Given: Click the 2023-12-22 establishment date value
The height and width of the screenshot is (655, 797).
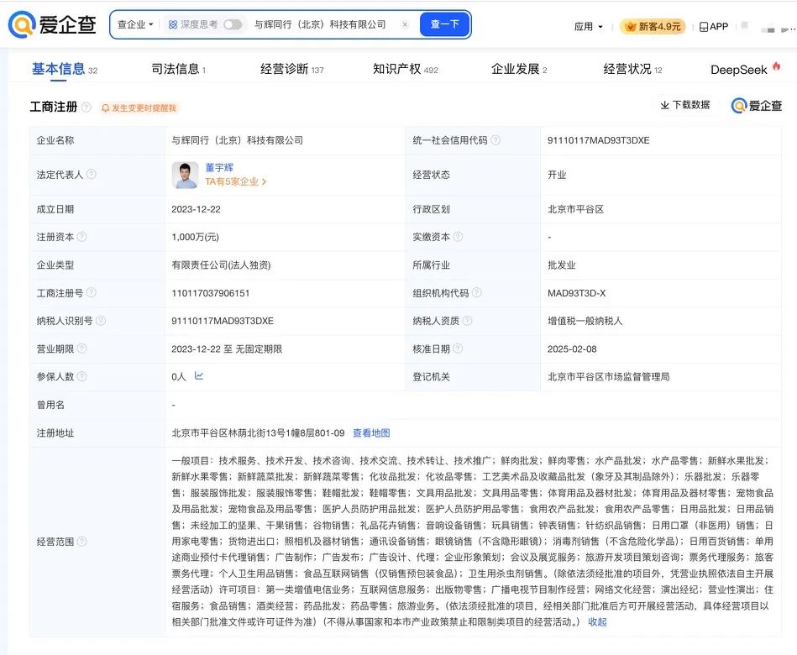Looking at the screenshot, I should pyautogui.click(x=197, y=209).
